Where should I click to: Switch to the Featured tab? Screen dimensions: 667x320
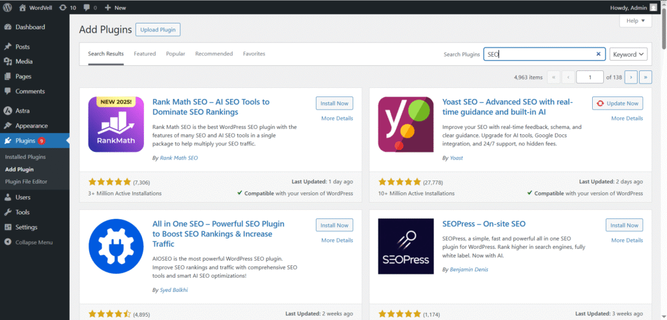[x=145, y=53]
